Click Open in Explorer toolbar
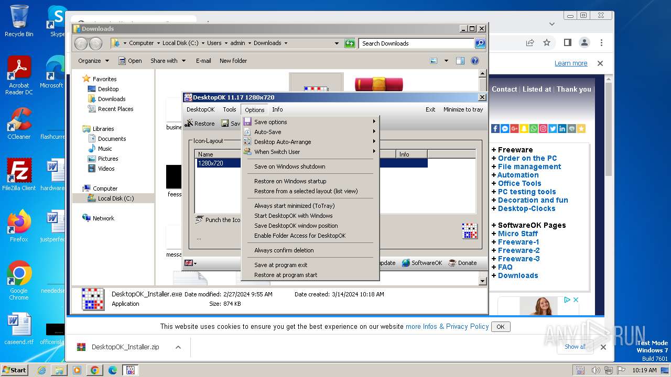671x377 pixels. (x=130, y=61)
